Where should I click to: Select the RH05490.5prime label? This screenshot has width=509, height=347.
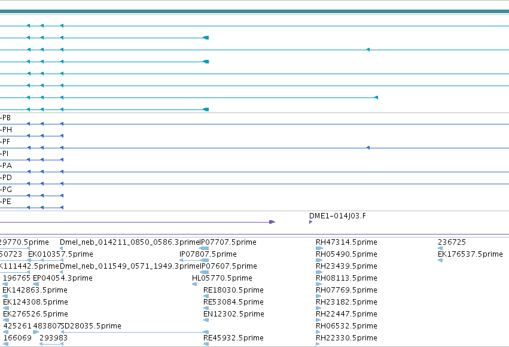click(x=346, y=254)
